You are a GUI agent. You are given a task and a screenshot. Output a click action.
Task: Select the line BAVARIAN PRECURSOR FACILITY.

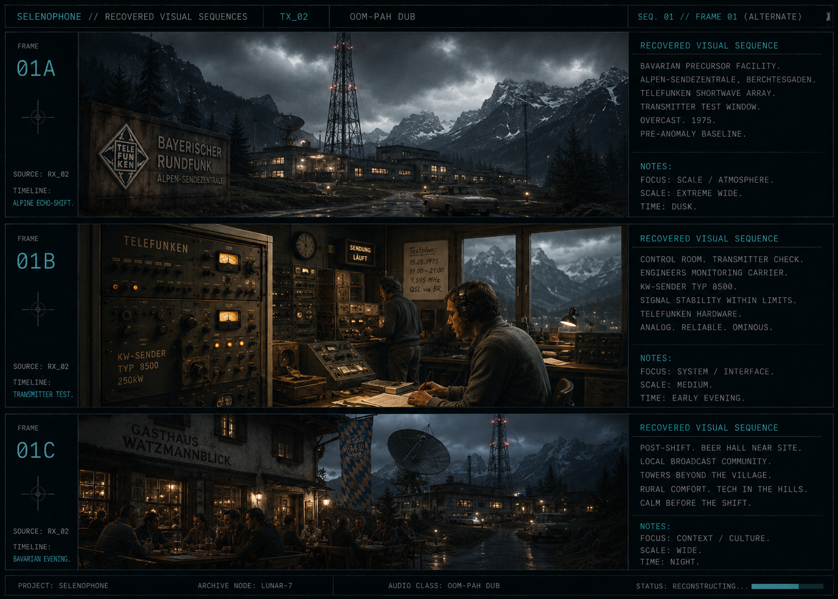pyautogui.click(x=710, y=66)
